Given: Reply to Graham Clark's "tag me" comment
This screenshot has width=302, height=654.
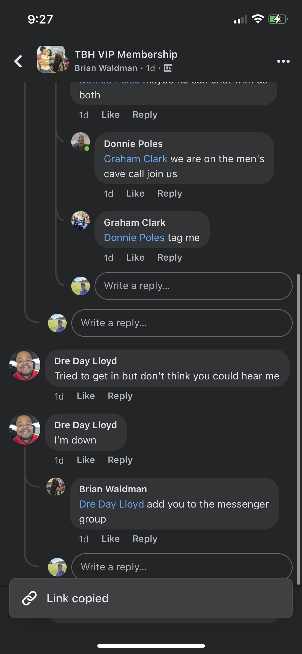Looking at the screenshot, I should 170,258.
